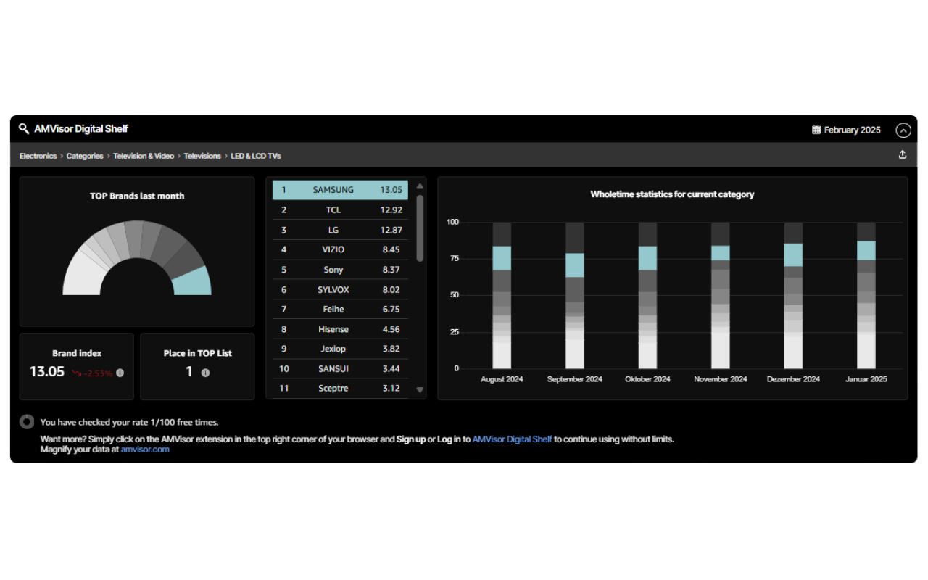The height and width of the screenshot is (580, 928).
Task: Click the brand list scroll up arrow
Action: (420, 186)
